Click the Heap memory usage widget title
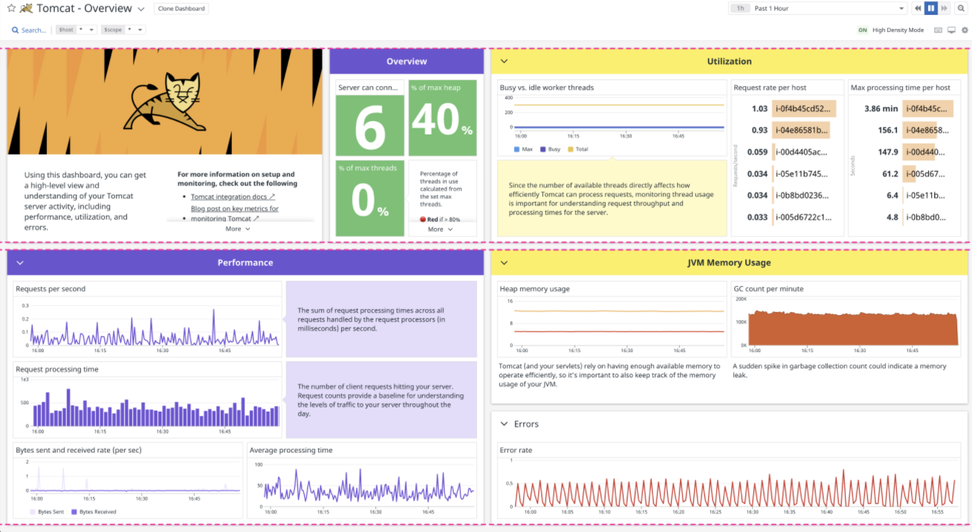The height and width of the screenshot is (532, 972). (535, 289)
